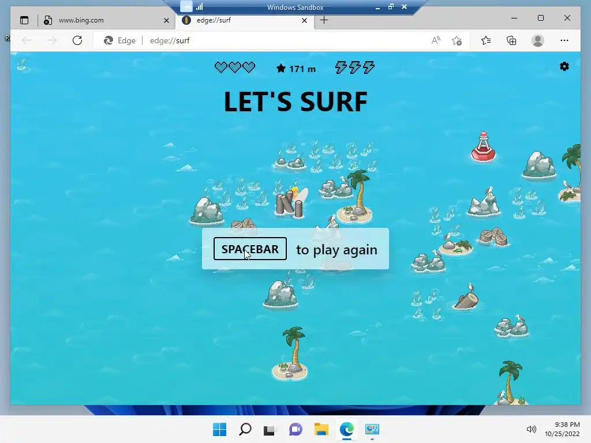This screenshot has width=591, height=443.
Task: Minimize the Edge browser window
Action: coord(514,18)
